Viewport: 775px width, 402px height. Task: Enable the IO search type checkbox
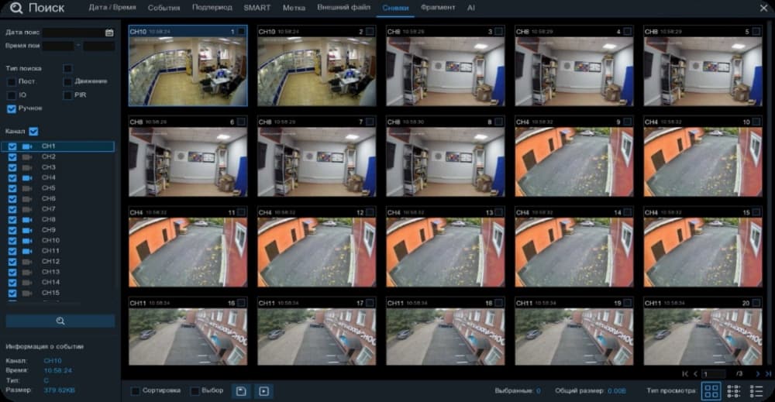pos(12,94)
